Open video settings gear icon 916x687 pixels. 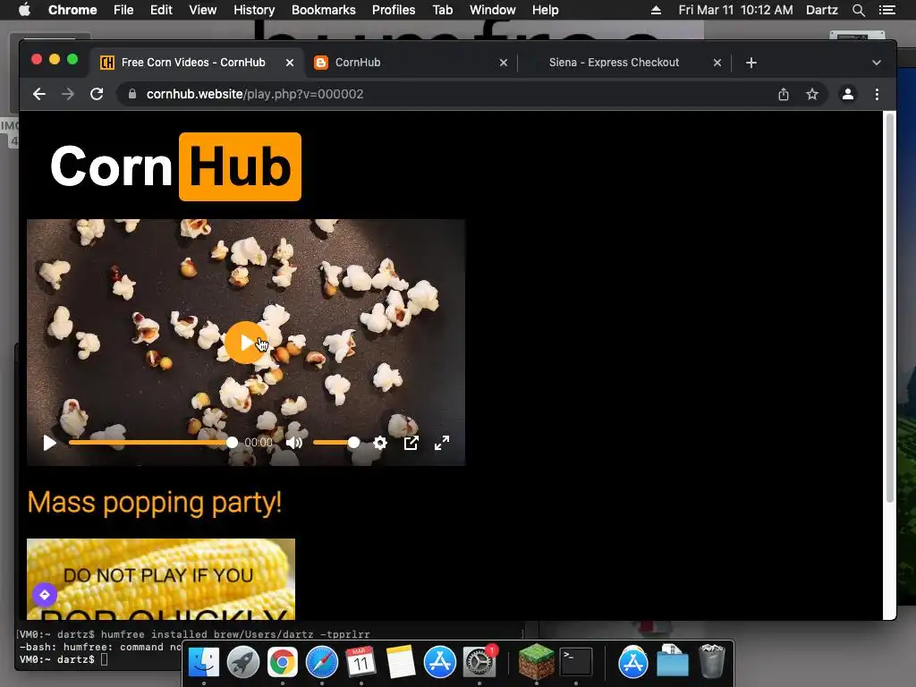point(379,443)
